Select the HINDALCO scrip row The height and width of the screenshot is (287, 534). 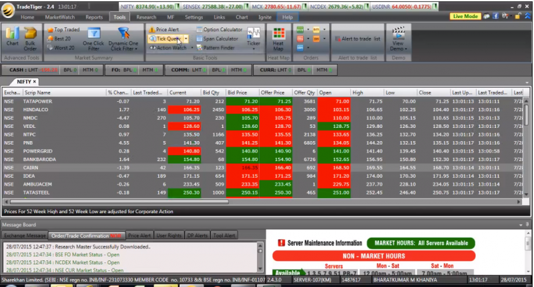(x=262, y=110)
